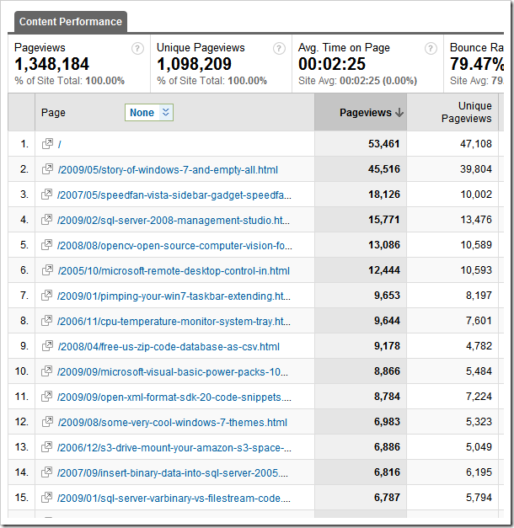The height and width of the screenshot is (528, 514).
Task: Open s3-drive-mount-your-amazon-s3-space link
Action: point(174,447)
